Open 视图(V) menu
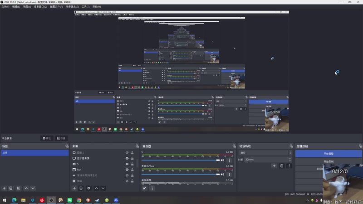Image resolution: width=363 pixels, height=204 pixels. pyautogui.click(x=27, y=7)
